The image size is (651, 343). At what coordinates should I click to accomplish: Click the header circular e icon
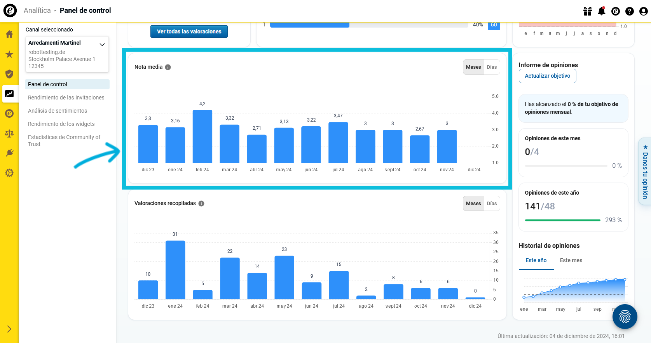coord(616,11)
